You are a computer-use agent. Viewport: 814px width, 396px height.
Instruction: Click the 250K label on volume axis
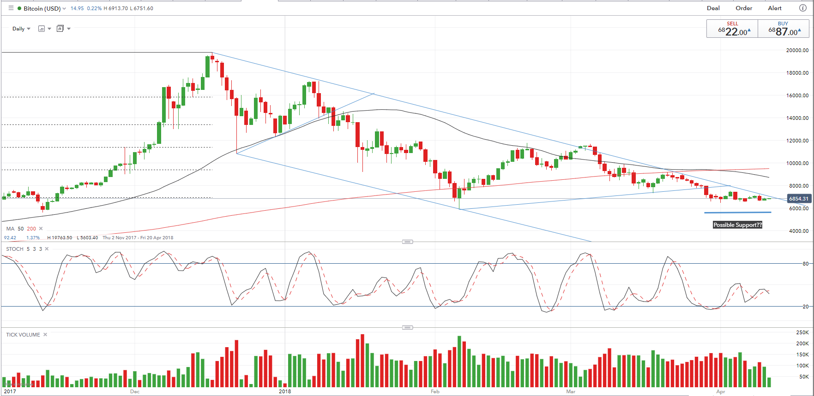coord(802,332)
